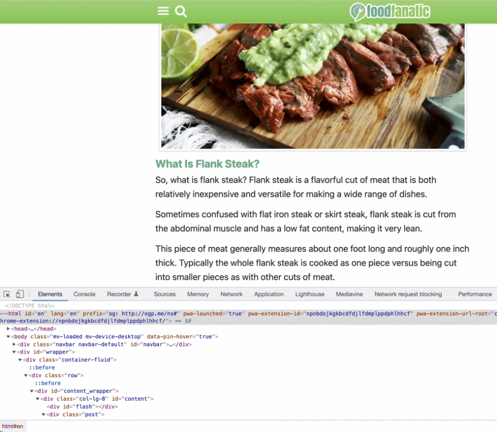Open the Memory tab

click(x=198, y=294)
